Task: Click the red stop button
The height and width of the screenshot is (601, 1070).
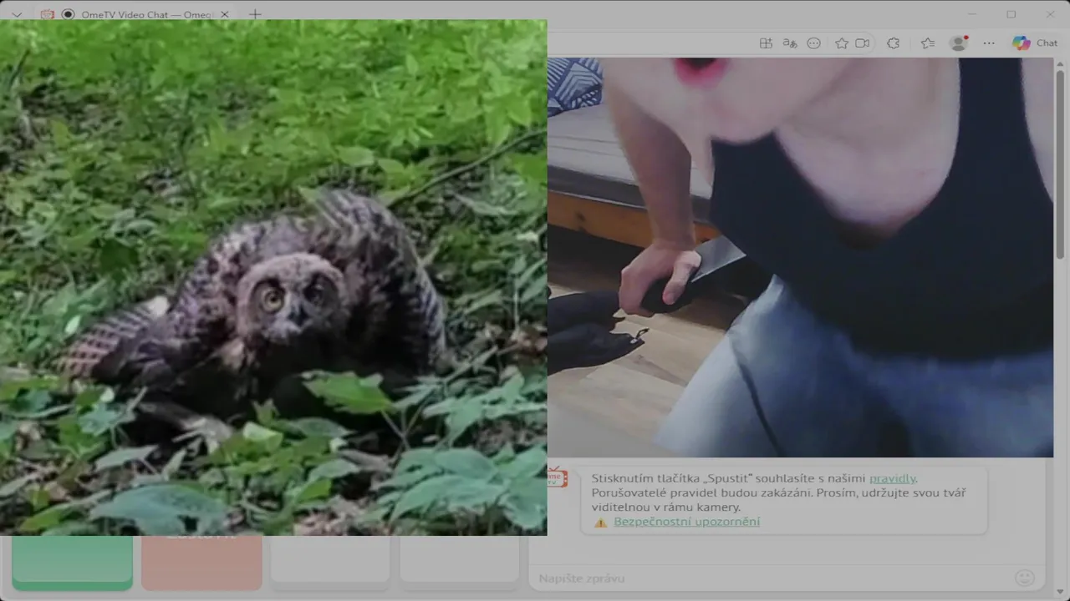Action: pyautogui.click(x=201, y=563)
